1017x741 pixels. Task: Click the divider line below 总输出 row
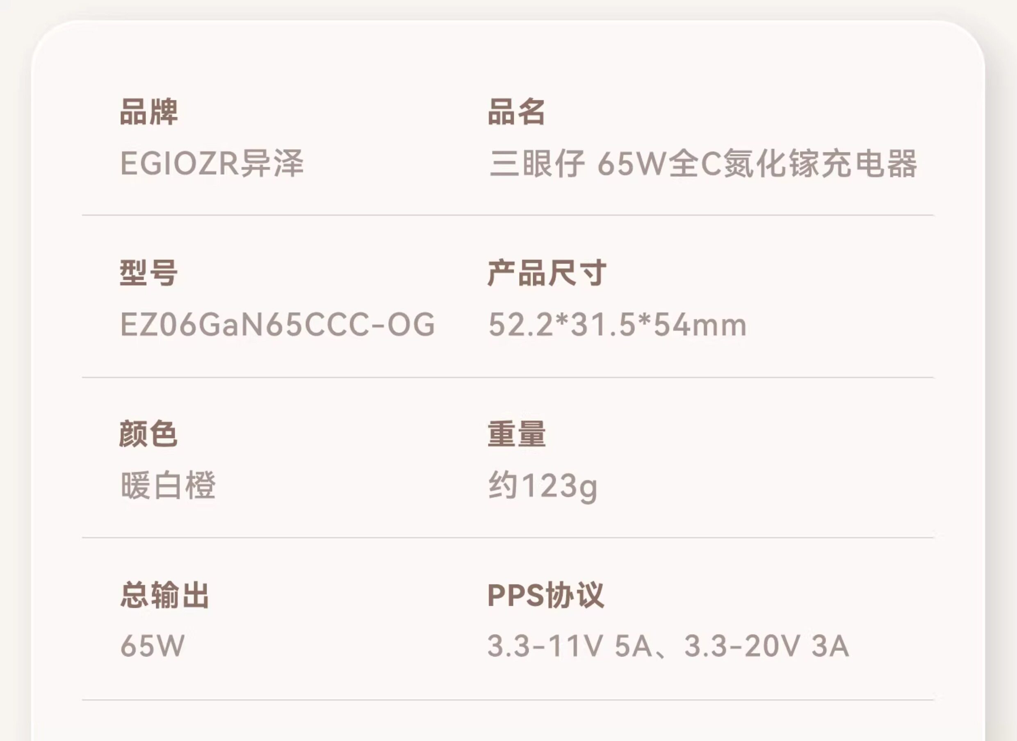pos(508,700)
